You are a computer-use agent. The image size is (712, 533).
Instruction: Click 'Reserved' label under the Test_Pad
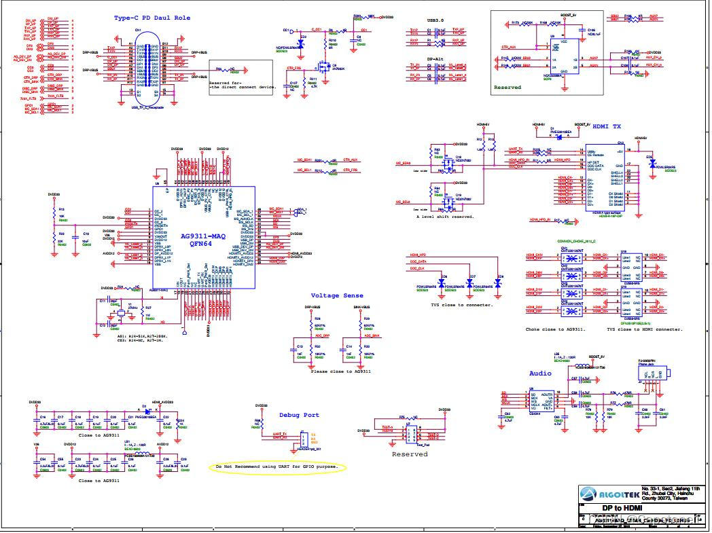click(410, 454)
